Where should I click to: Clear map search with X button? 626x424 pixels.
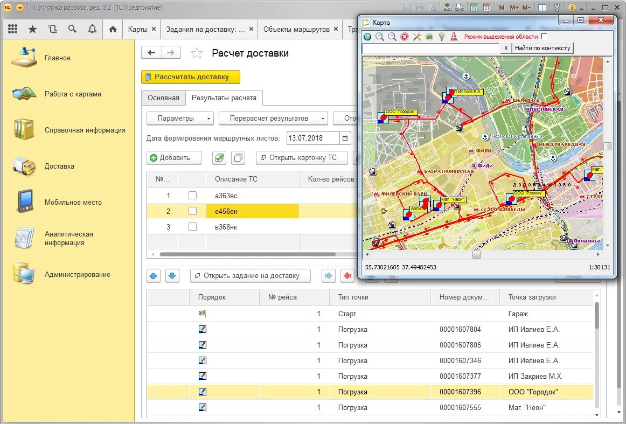[x=506, y=48]
